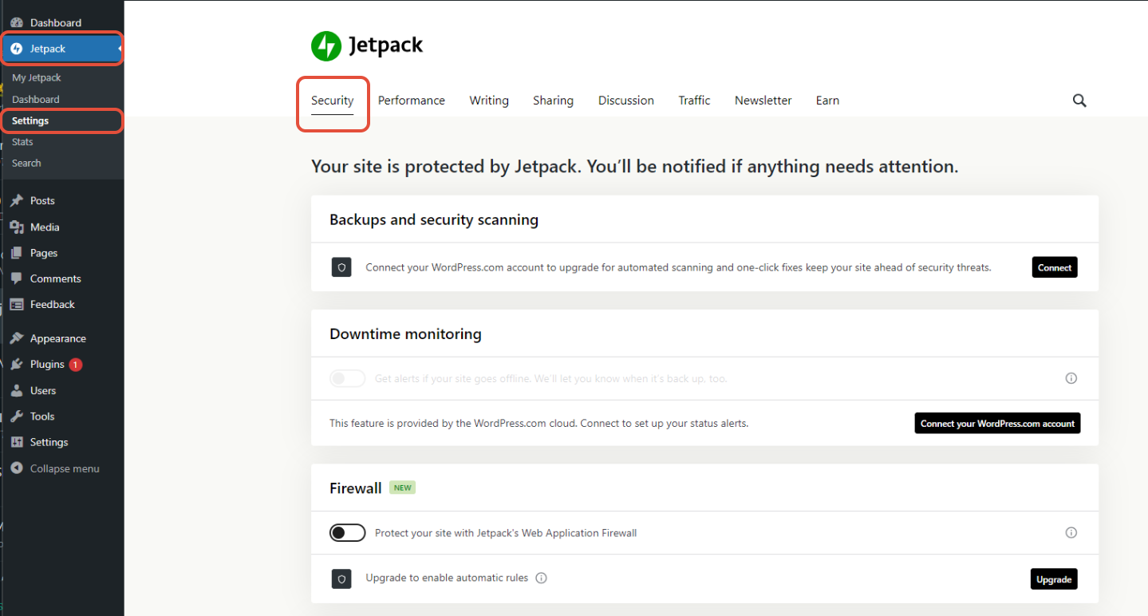Image resolution: width=1148 pixels, height=616 pixels.
Task: Click the Plugins update count badge
Action: tap(75, 365)
